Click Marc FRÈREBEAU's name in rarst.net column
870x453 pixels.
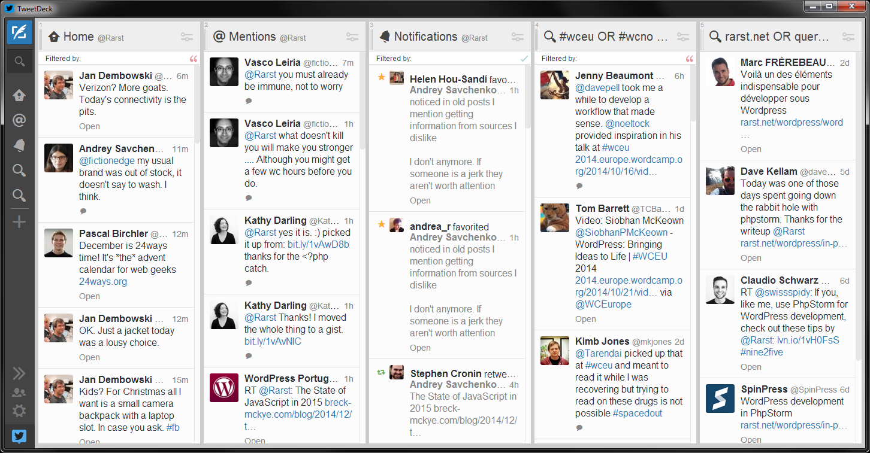(x=787, y=62)
